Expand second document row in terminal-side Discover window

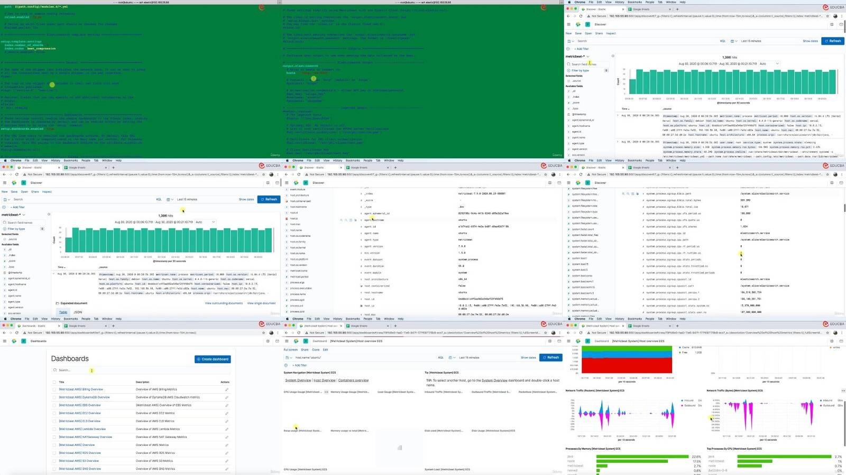click(618, 142)
